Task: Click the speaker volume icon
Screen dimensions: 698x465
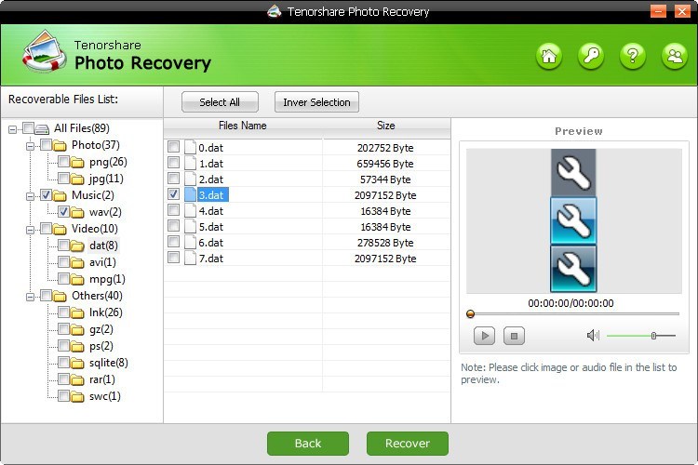Action: coord(593,335)
